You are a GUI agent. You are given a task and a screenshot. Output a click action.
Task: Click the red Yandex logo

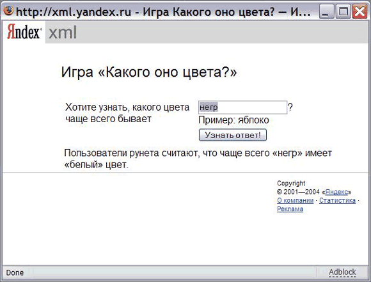click(x=24, y=31)
